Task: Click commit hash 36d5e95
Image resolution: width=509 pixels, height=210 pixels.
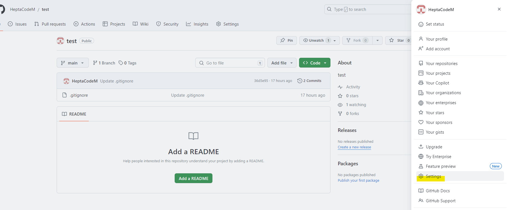Action: 261,81
